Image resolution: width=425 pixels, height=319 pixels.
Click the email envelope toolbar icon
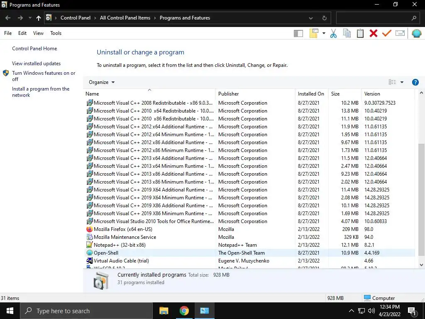click(x=400, y=33)
